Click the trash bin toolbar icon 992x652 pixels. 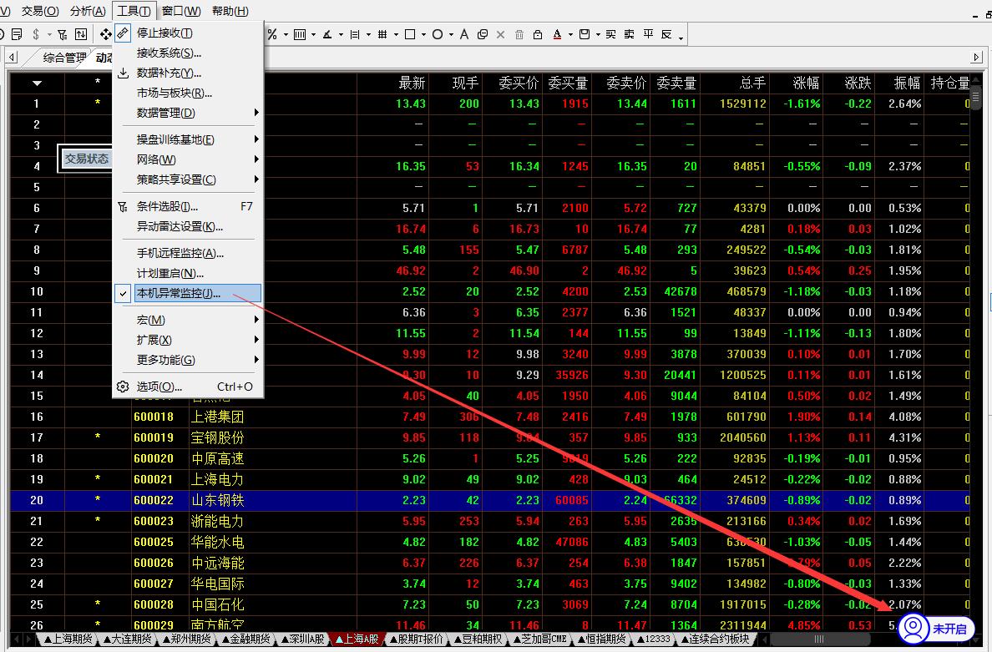click(x=519, y=34)
